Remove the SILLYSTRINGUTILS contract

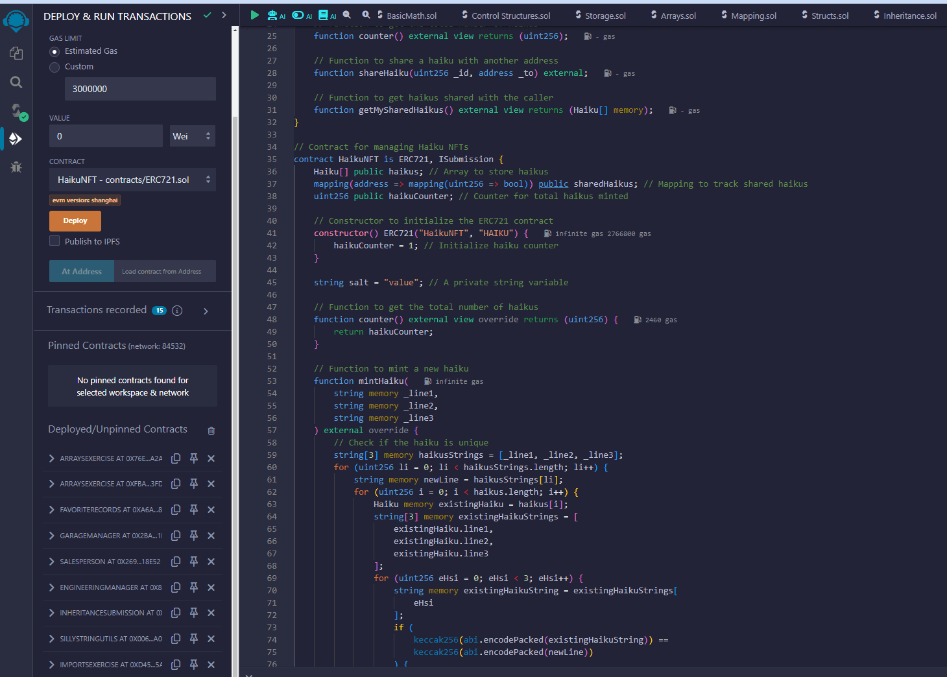click(x=211, y=639)
